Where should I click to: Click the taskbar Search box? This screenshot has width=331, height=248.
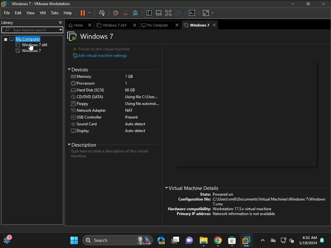pos(118,240)
